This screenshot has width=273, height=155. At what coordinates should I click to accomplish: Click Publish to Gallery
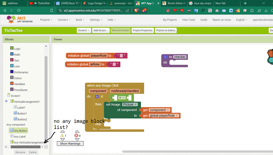tap(166, 31)
